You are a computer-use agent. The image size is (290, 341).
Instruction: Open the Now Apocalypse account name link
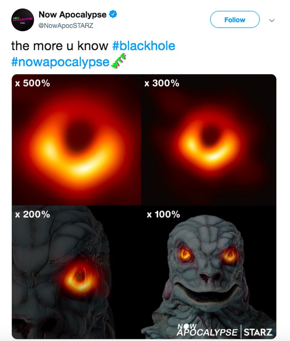tap(72, 15)
